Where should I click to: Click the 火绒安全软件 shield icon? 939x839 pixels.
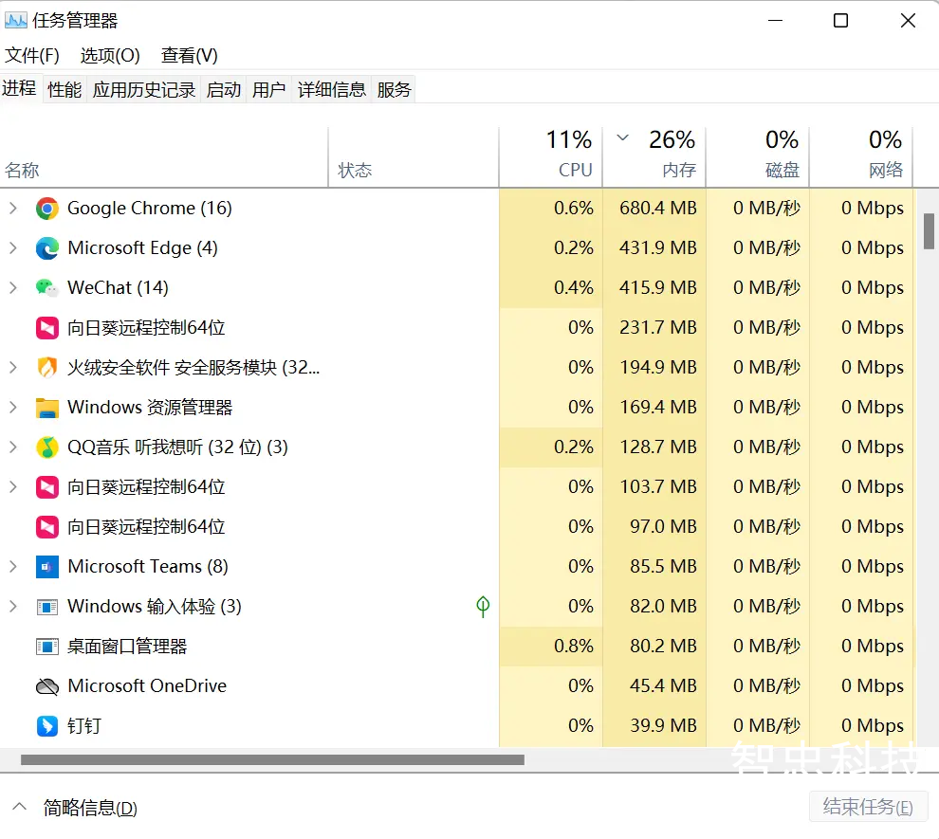47,368
